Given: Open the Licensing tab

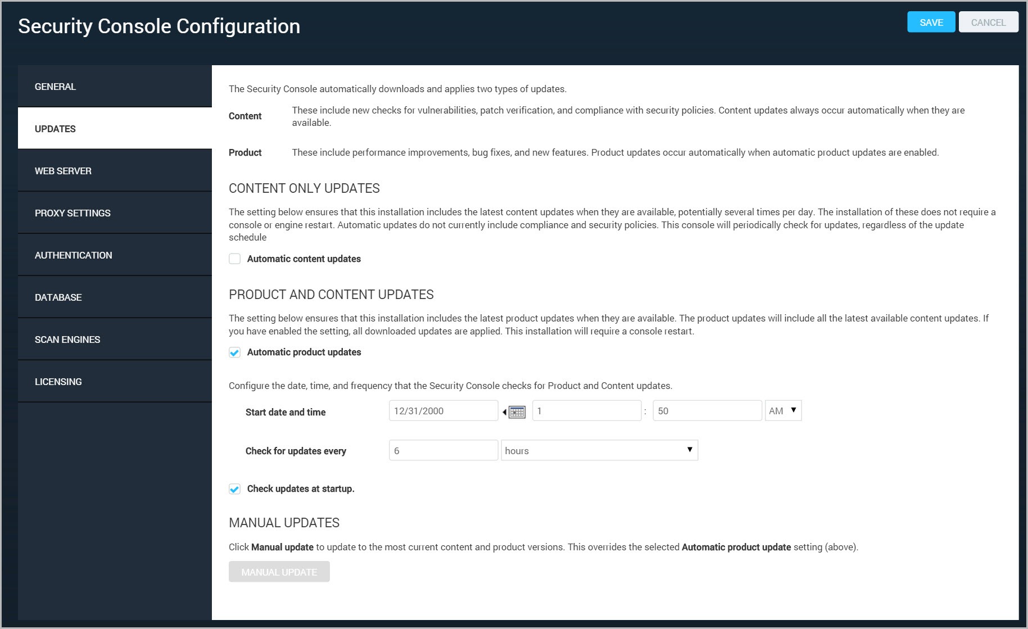Looking at the screenshot, I should [115, 382].
